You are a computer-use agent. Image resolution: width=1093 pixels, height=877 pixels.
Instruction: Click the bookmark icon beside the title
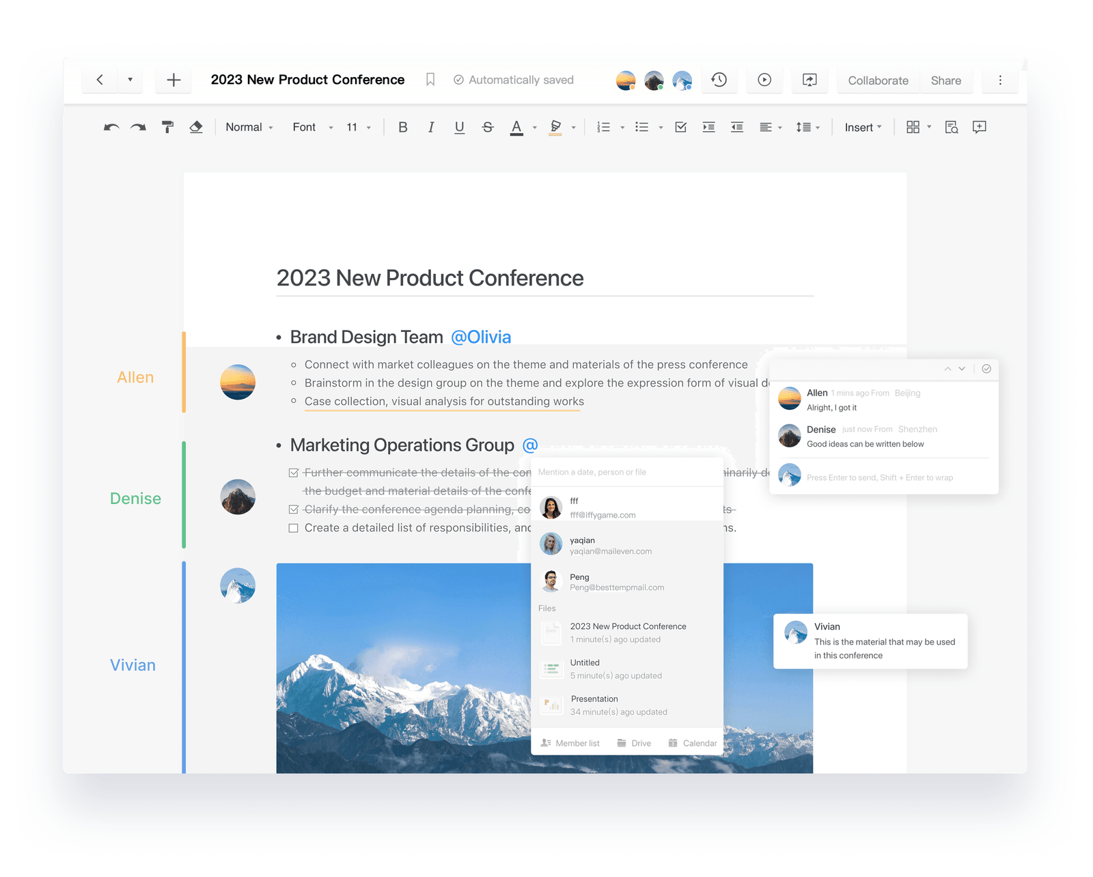pyautogui.click(x=430, y=80)
